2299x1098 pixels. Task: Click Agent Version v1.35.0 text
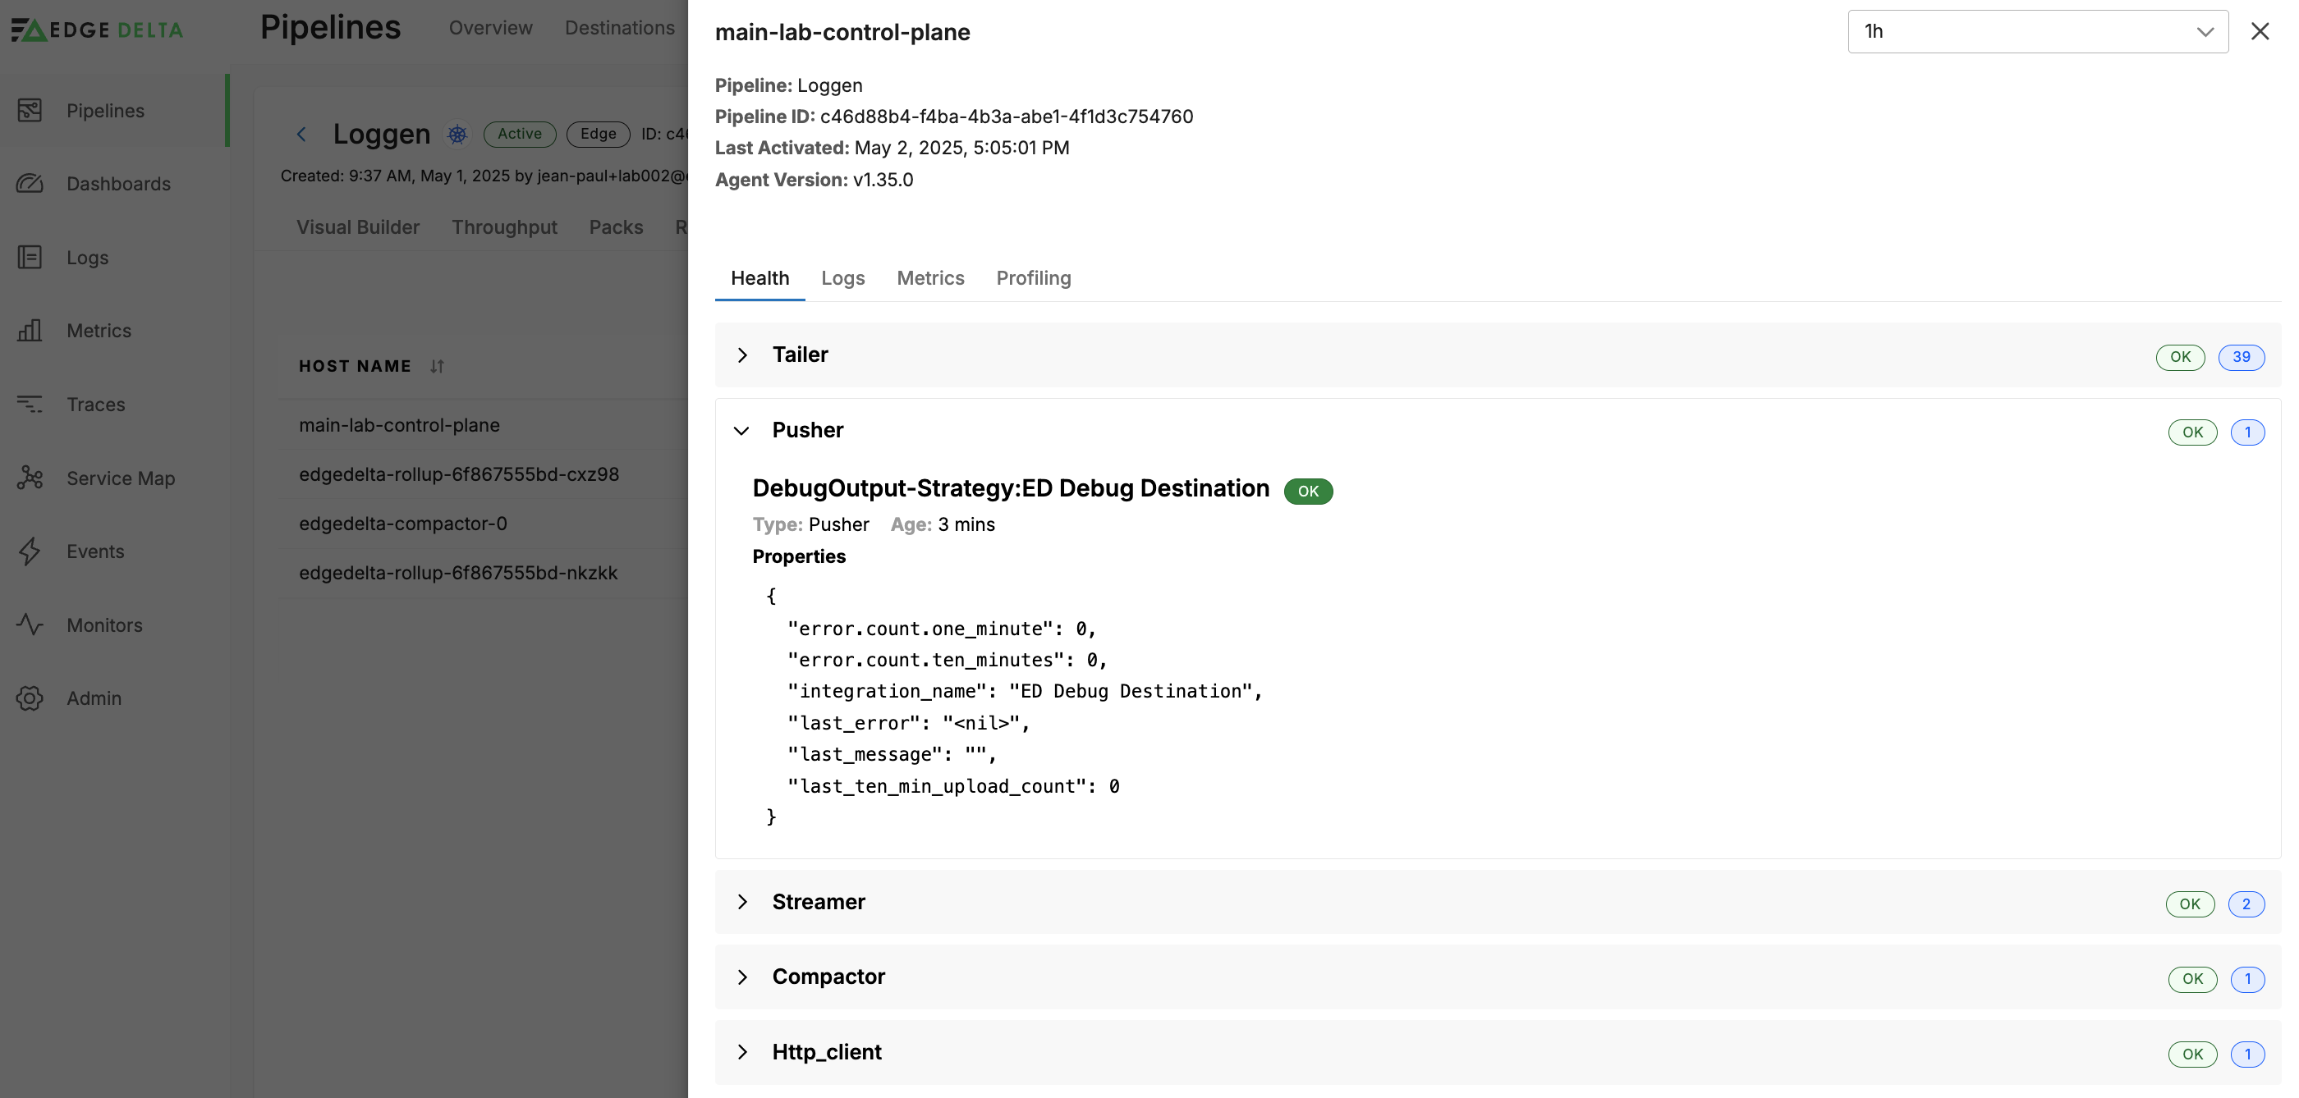point(814,179)
